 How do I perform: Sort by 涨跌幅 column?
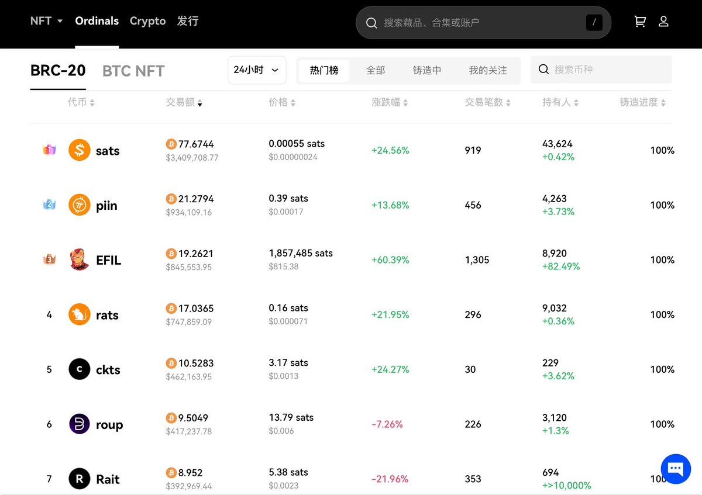pyautogui.click(x=390, y=102)
